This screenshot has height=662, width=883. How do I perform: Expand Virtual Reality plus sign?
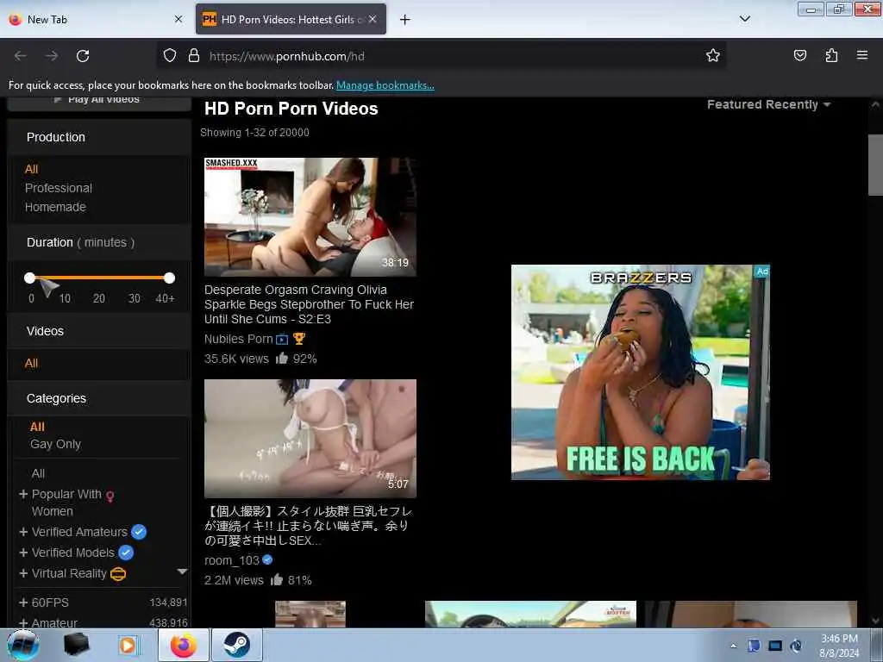[x=23, y=573]
